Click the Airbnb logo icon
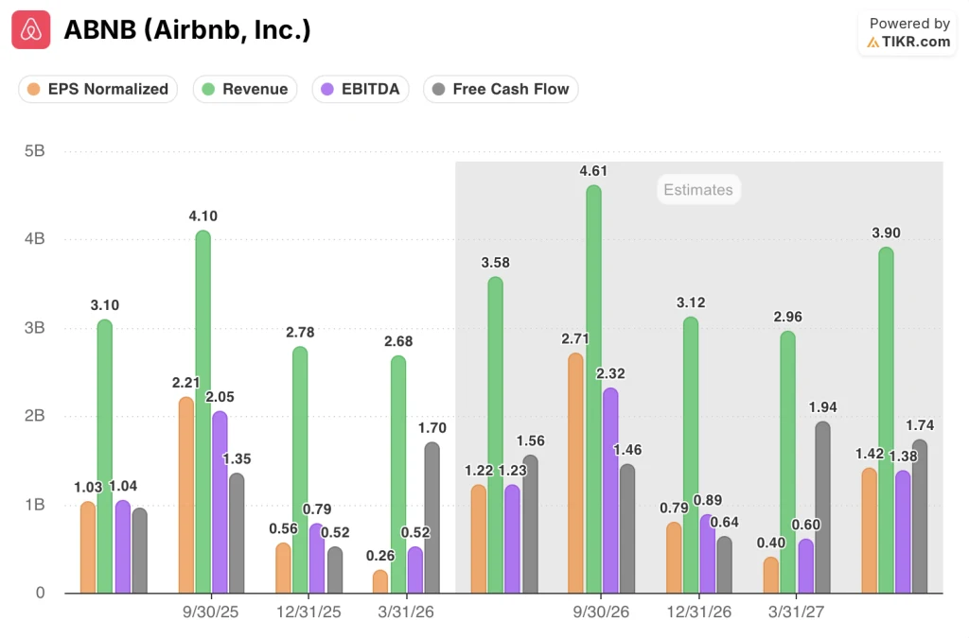Screen dimensions: 969x638 coord(31,29)
